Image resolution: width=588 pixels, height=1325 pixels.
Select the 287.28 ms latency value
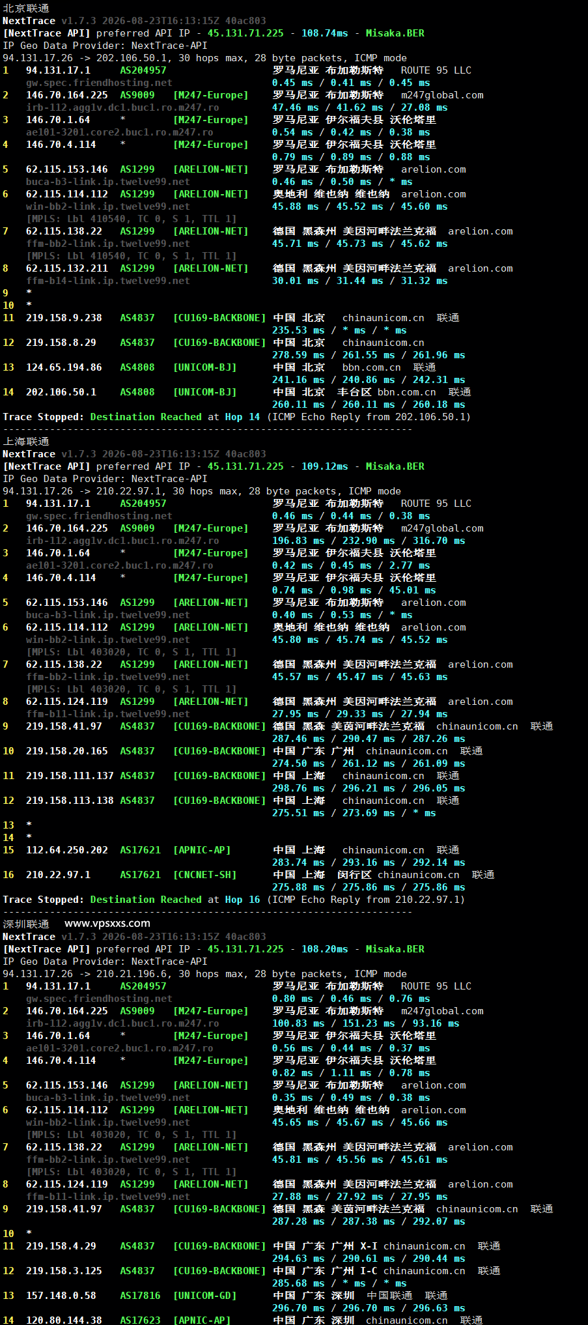pos(298,1221)
